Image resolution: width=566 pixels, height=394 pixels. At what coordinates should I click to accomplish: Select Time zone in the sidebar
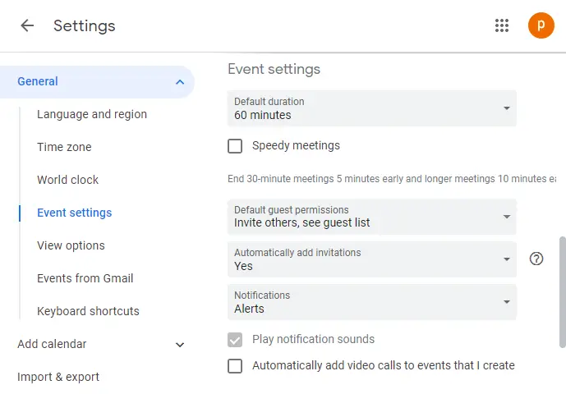click(64, 147)
